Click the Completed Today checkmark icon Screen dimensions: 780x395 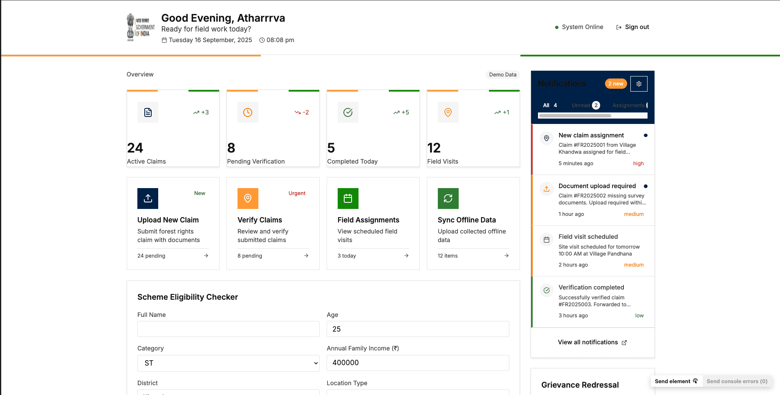(x=348, y=112)
